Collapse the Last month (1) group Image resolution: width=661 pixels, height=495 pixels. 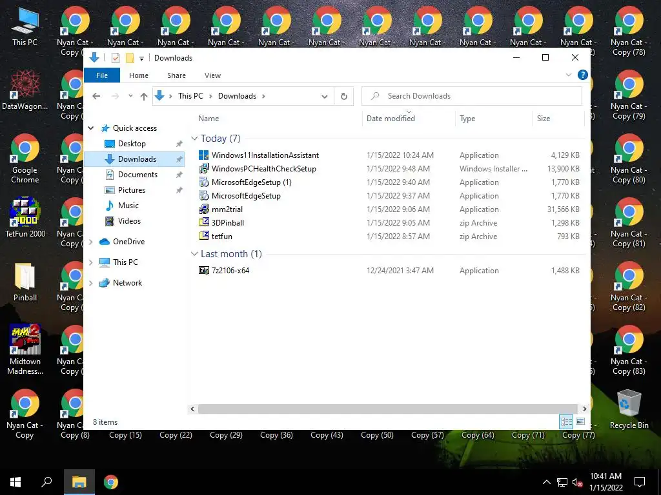pos(194,254)
